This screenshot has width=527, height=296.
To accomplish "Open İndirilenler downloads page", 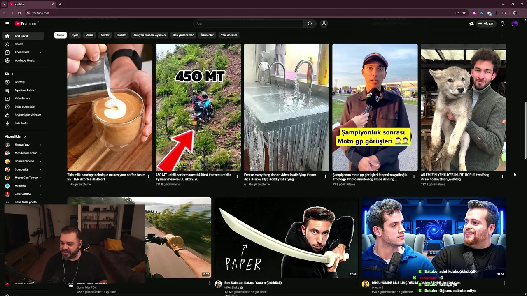I will pyautogui.click(x=23, y=123).
